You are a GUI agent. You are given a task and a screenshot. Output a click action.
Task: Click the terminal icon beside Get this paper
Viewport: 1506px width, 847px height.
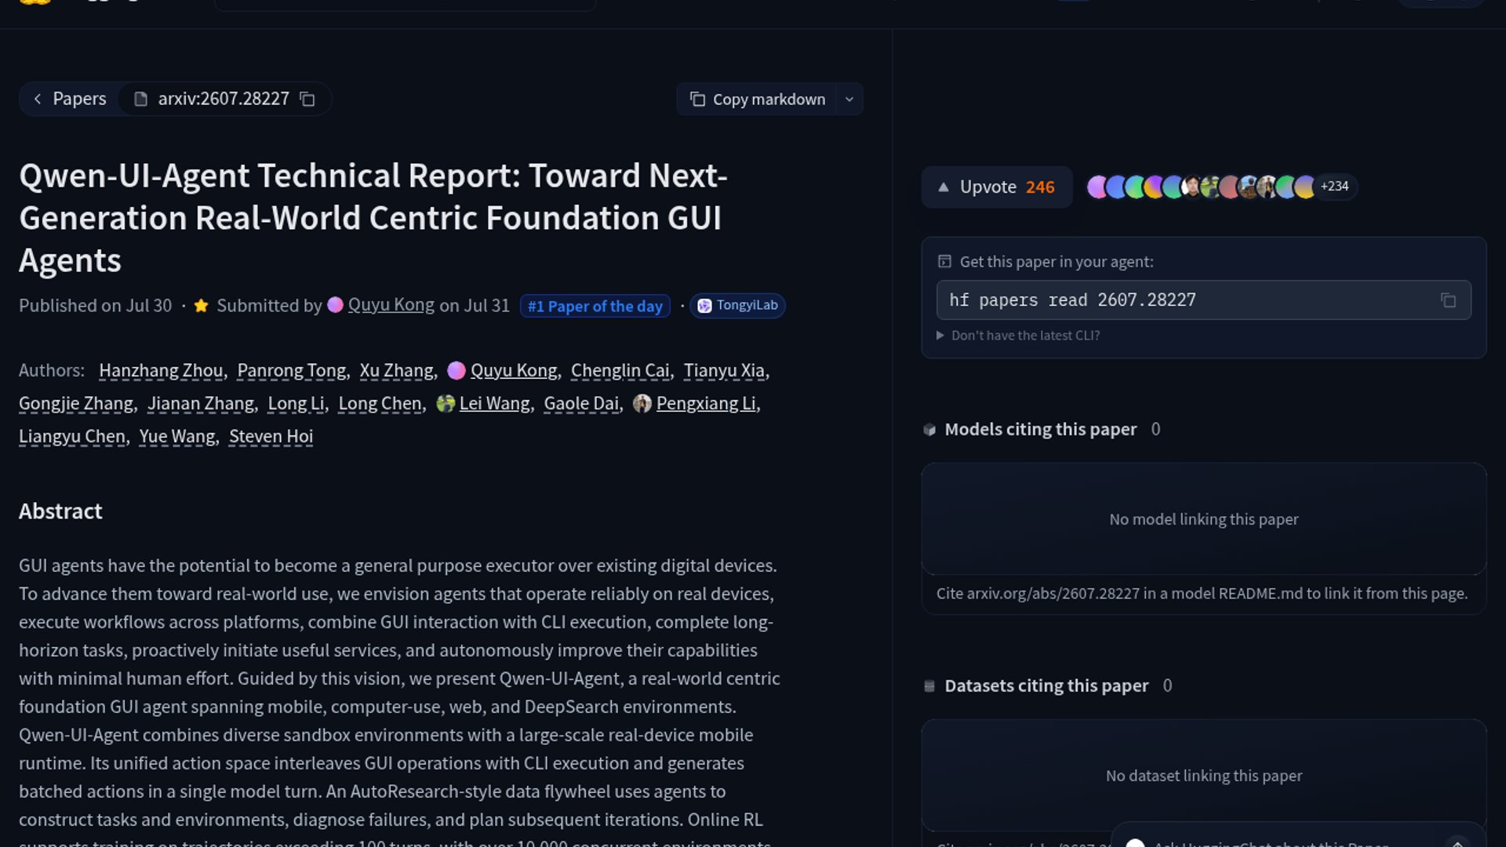944,262
